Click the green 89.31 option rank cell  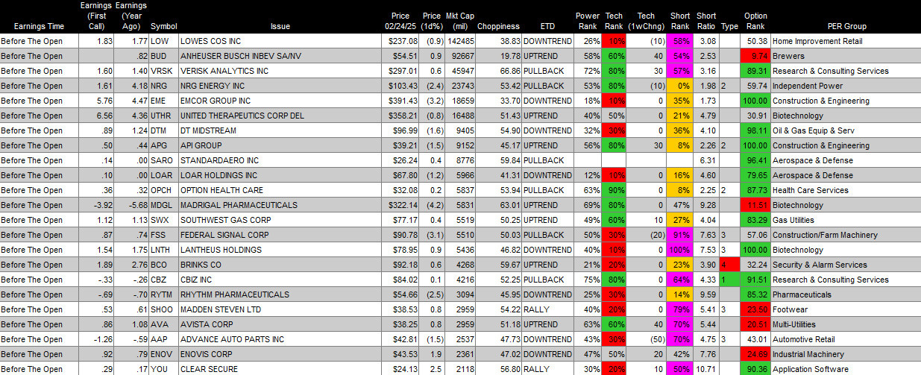tap(755, 71)
